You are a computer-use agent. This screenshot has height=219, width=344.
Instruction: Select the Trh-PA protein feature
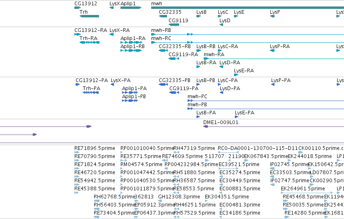pos(91,93)
